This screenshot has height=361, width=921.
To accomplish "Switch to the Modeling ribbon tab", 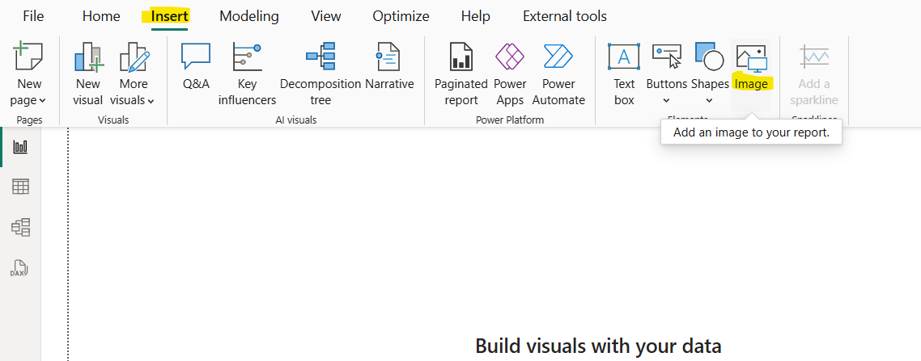I will pos(248,16).
